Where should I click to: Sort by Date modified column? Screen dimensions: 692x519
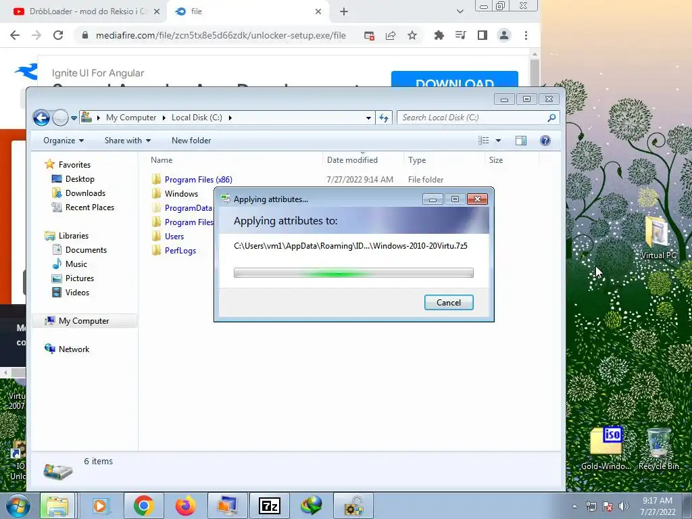(351, 160)
